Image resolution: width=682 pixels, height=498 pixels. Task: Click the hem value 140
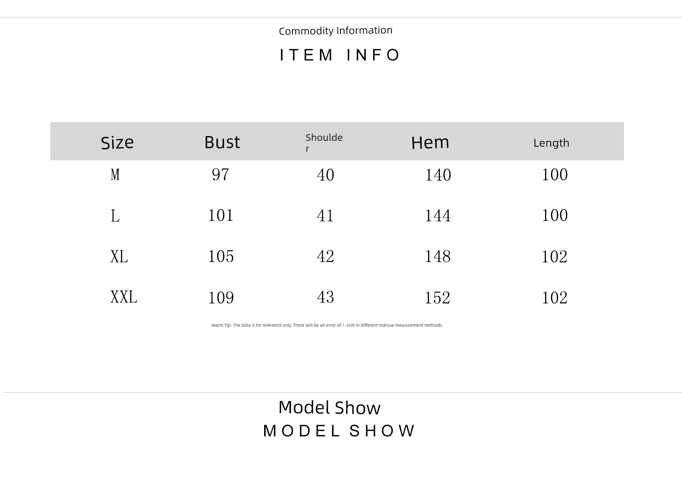[x=438, y=175]
